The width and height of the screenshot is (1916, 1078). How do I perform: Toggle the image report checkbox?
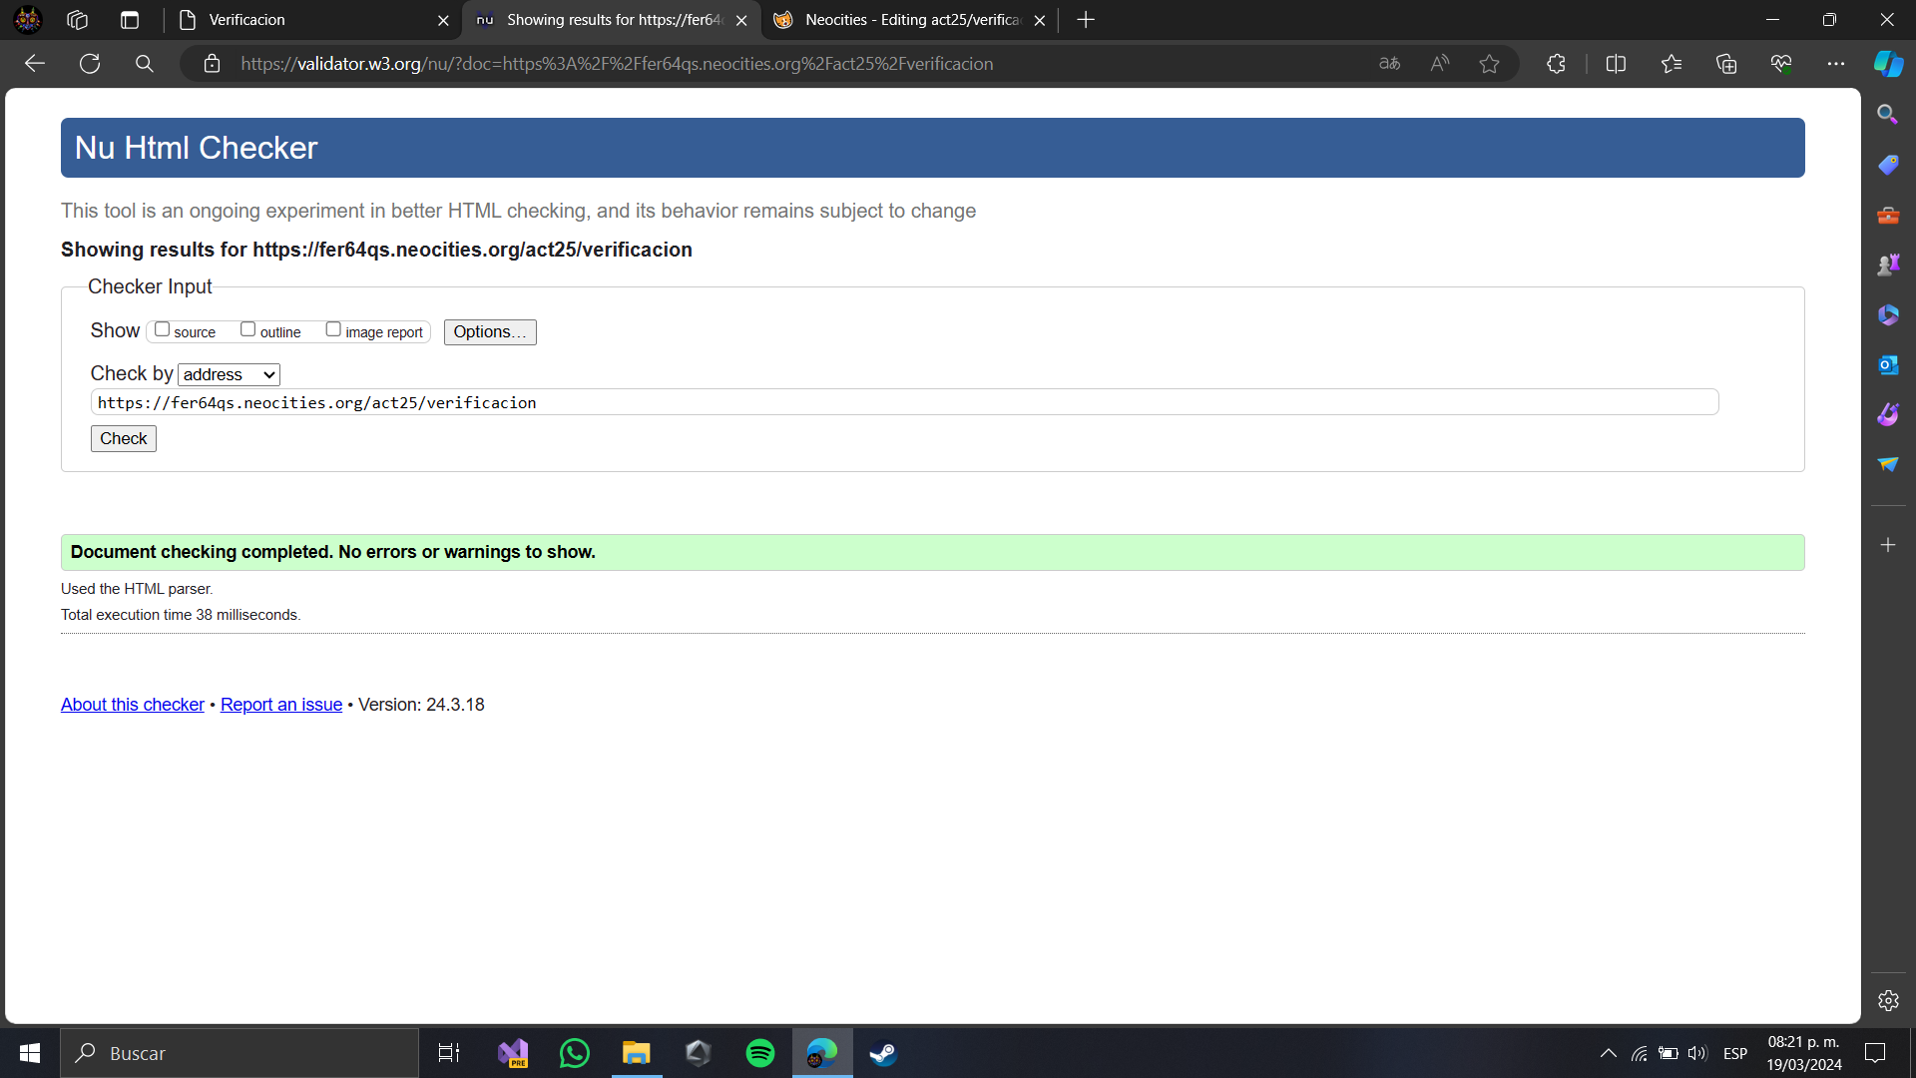[x=333, y=329]
